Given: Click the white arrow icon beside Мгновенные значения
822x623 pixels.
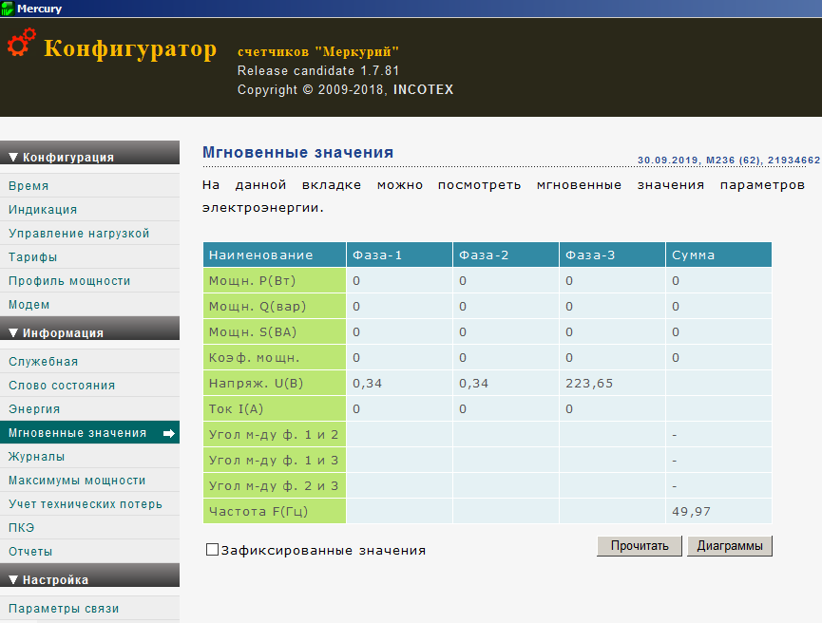Looking at the screenshot, I should [x=169, y=433].
